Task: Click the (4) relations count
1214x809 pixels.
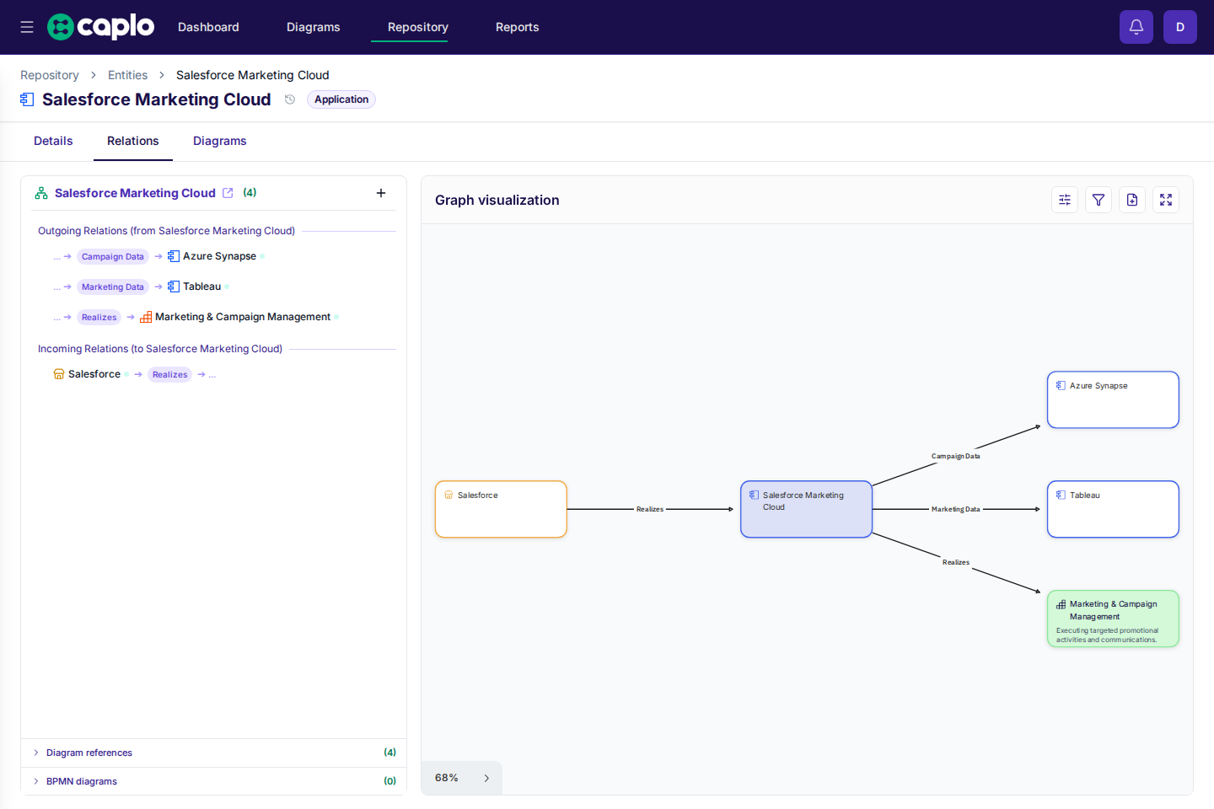Action: click(x=250, y=193)
